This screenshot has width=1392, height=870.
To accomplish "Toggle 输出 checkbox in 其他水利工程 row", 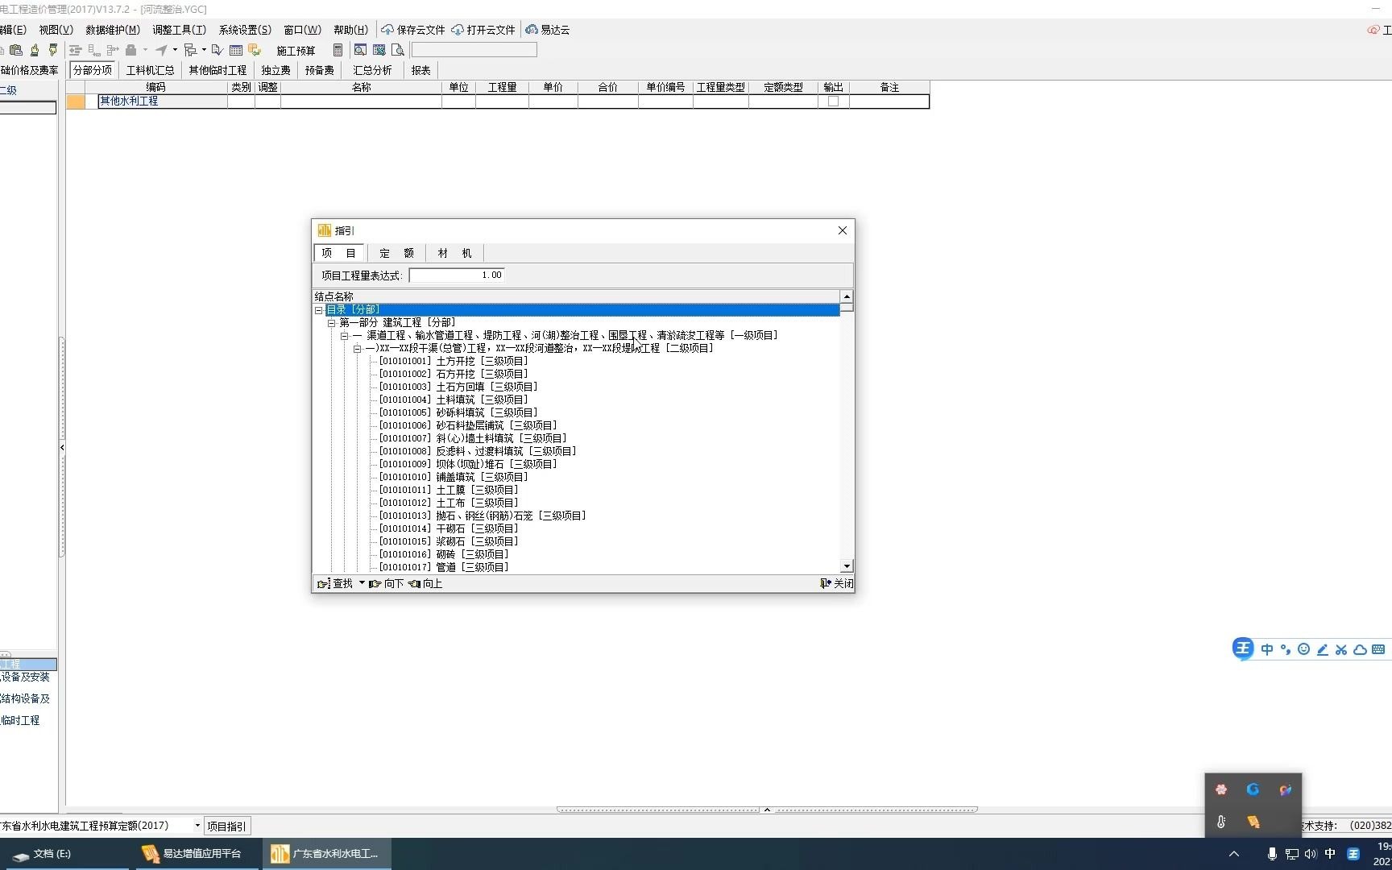I will 833,101.
